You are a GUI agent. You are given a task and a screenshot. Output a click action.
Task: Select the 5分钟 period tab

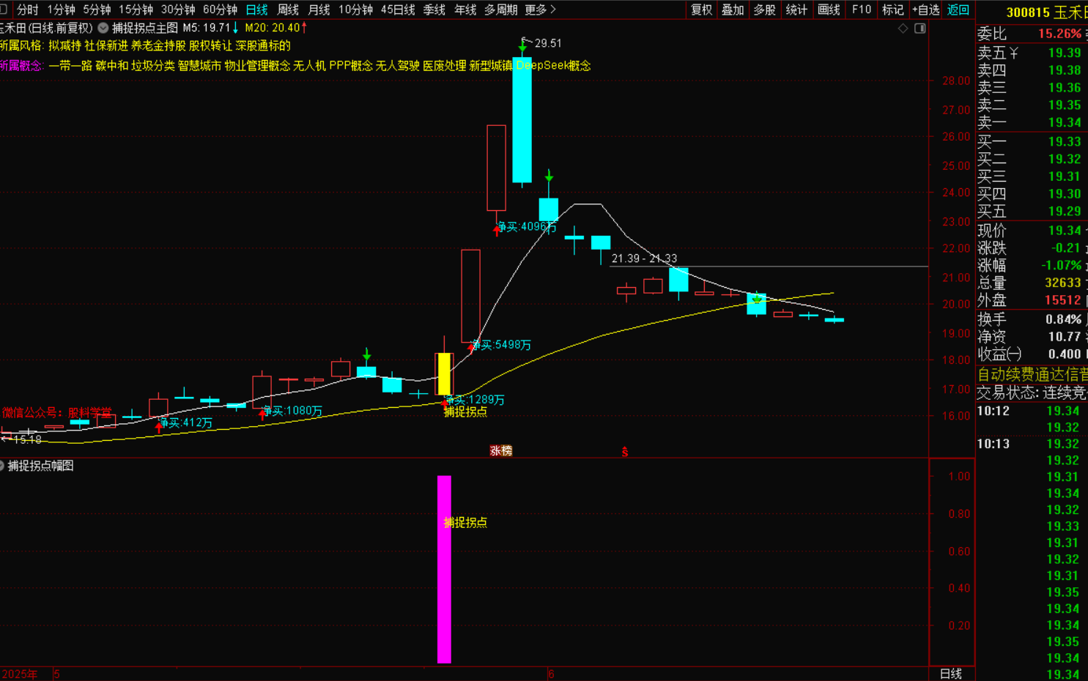pos(97,10)
